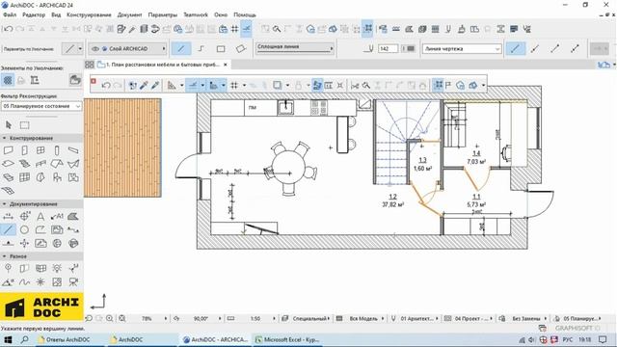The image size is (617, 347).
Task: Select the Wall tool
Action: click(8, 150)
